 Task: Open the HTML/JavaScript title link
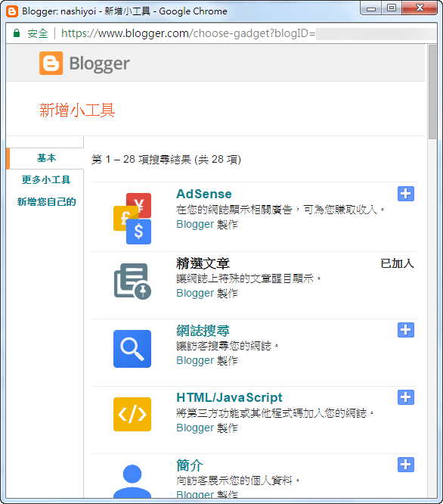229,397
